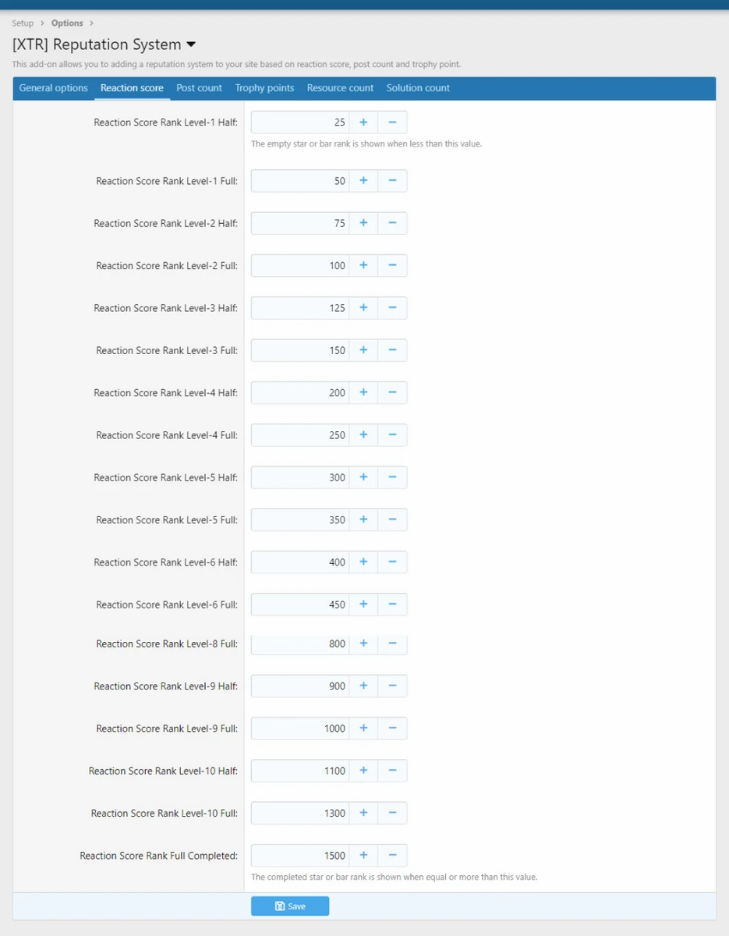Open the Reputation System title dropdown
The width and height of the screenshot is (729, 936).
[191, 45]
